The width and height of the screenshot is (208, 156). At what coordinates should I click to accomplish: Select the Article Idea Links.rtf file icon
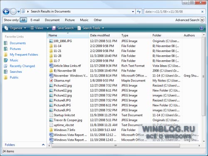(51, 66)
